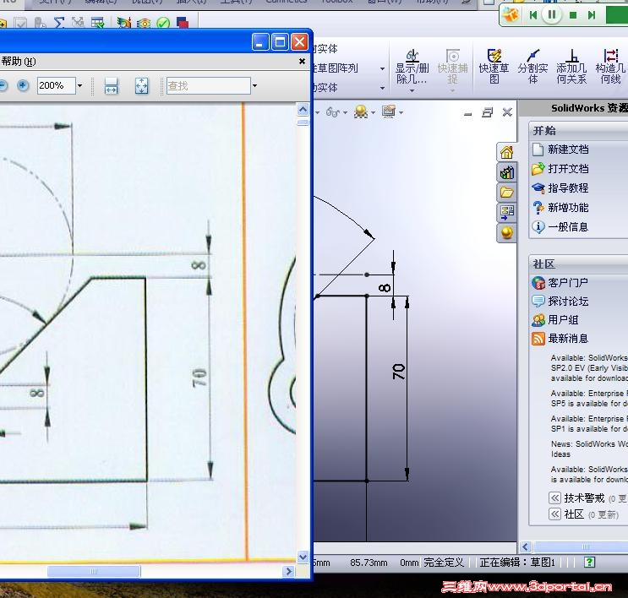Expand the 社区 updates section at the bottom
This screenshot has height=598, width=628.
(554, 514)
